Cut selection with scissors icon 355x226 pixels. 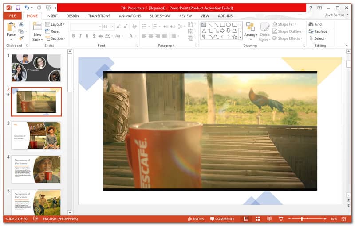21,24
